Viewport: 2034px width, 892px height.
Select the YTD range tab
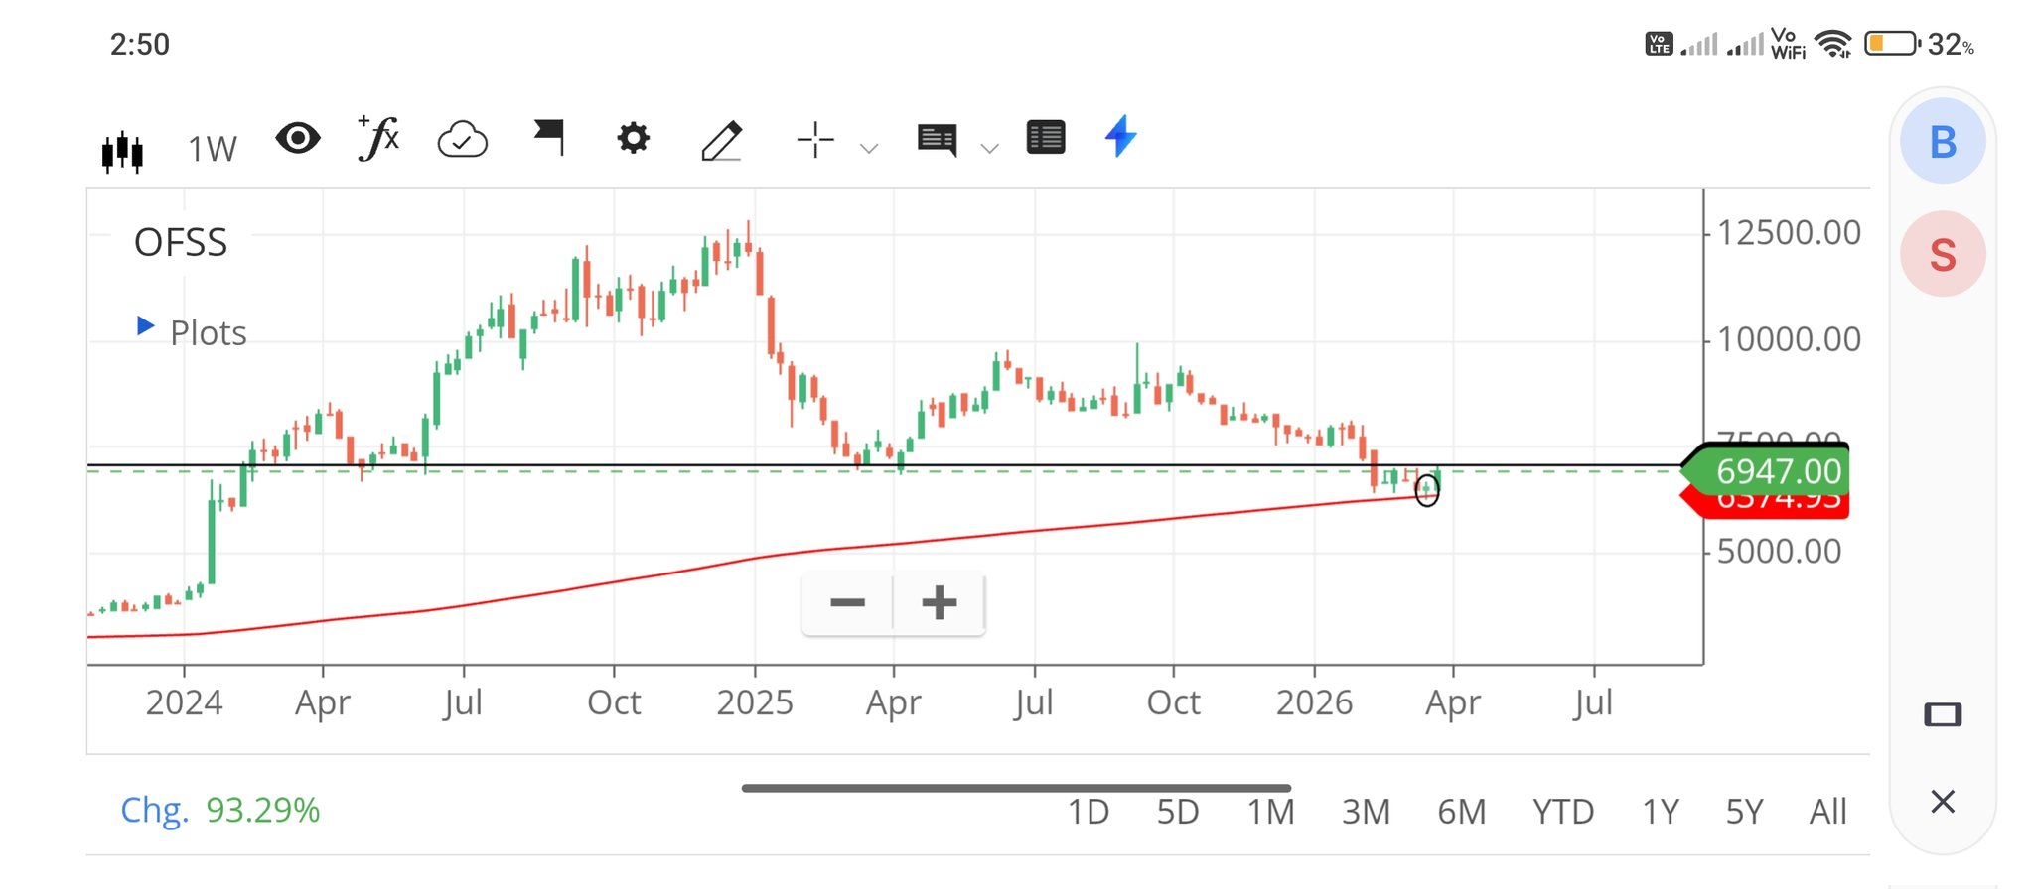pyautogui.click(x=1562, y=812)
